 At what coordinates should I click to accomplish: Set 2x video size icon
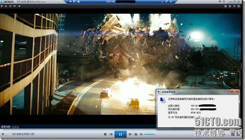pos(14,6)
